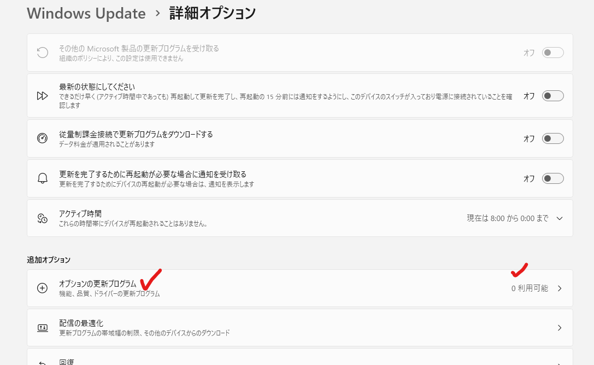This screenshot has height=365, width=594.
Task: Go back to Windows Update via breadcrumb
Action: click(86, 13)
